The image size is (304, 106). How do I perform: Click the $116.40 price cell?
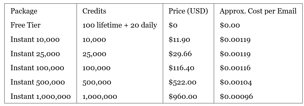coord(181,68)
